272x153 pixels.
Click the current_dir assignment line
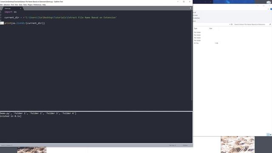(x=60, y=17)
